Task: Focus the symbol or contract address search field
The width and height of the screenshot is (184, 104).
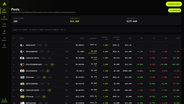Action: 96,30
